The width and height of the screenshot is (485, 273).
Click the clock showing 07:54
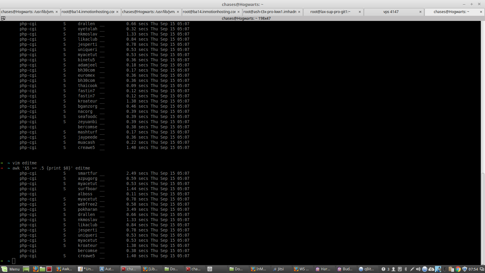tap(473, 269)
